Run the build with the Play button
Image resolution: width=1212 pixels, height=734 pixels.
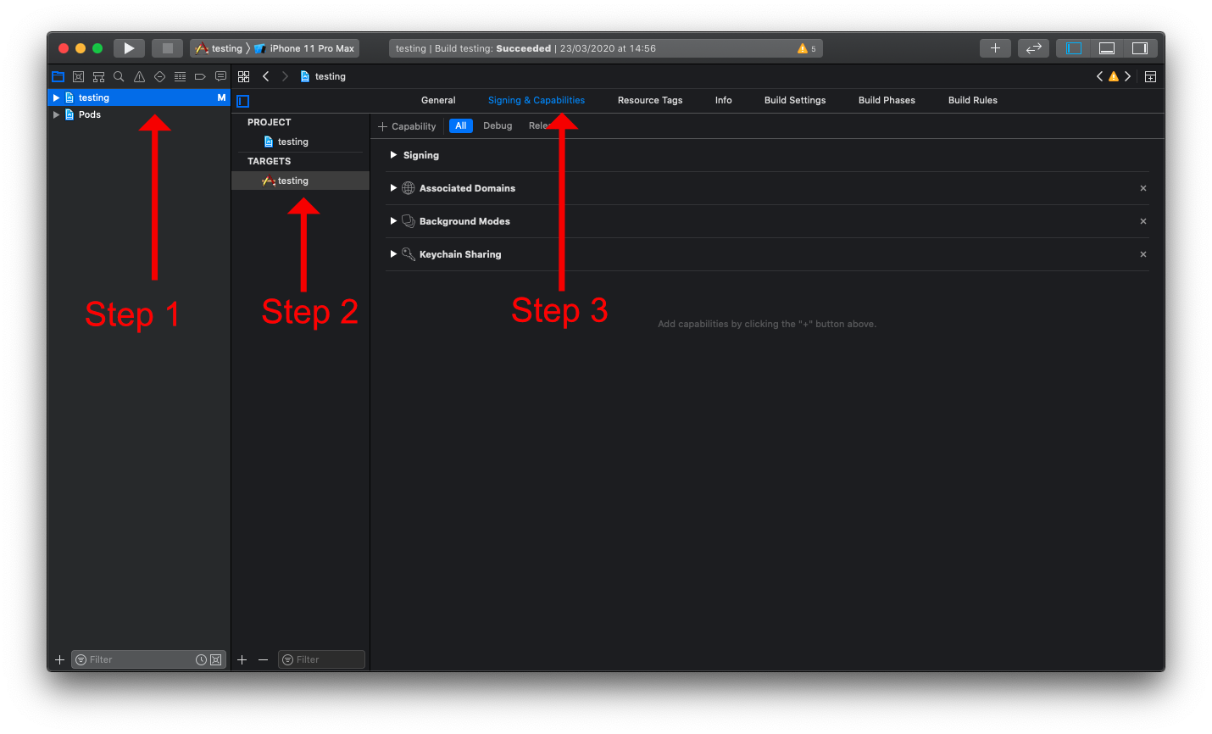tap(129, 48)
